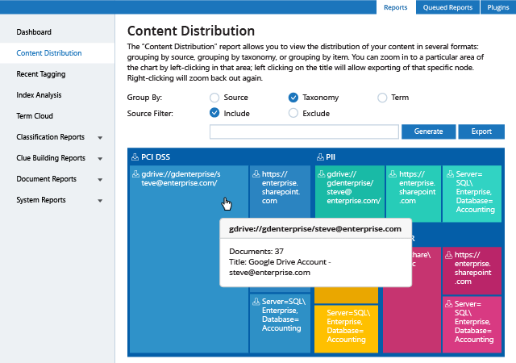This screenshot has width=516, height=363.
Task: Click export icon on pink Server=SQL node
Action: pyautogui.click(x=449, y=303)
